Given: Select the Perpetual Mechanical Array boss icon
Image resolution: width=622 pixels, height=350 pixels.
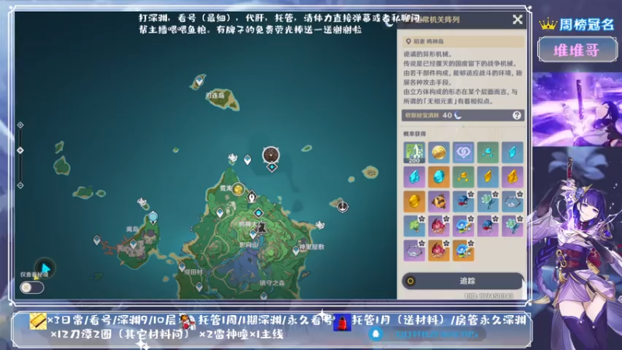Looking at the screenshot, I should 271,155.
